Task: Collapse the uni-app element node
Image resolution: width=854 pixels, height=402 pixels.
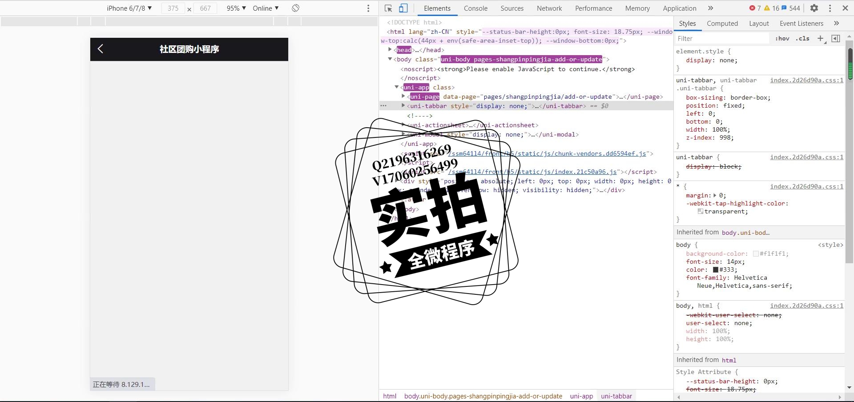Action: (397, 87)
